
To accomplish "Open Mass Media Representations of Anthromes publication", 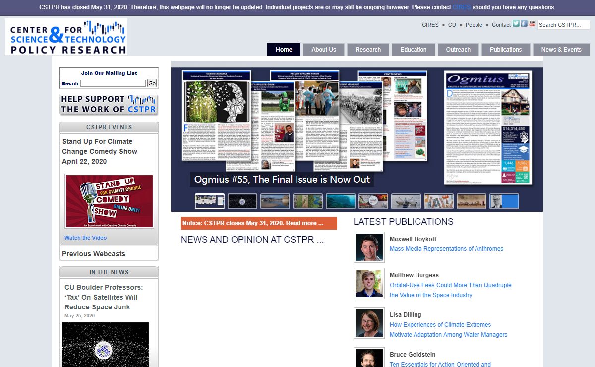I will (446, 249).
